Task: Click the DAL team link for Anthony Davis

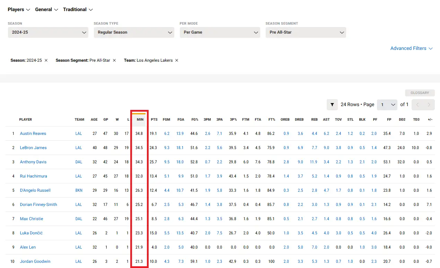Action: pos(79,162)
